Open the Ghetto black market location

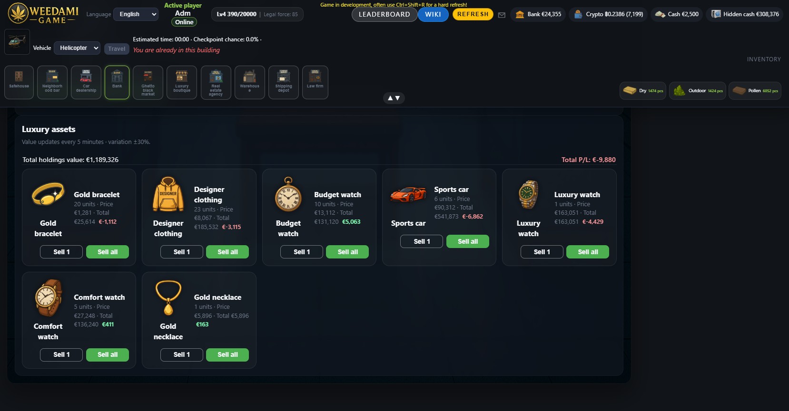(148, 82)
